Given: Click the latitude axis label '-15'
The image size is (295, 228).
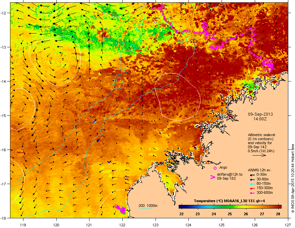Looking at the screenshot, I should tap(4, 115).
